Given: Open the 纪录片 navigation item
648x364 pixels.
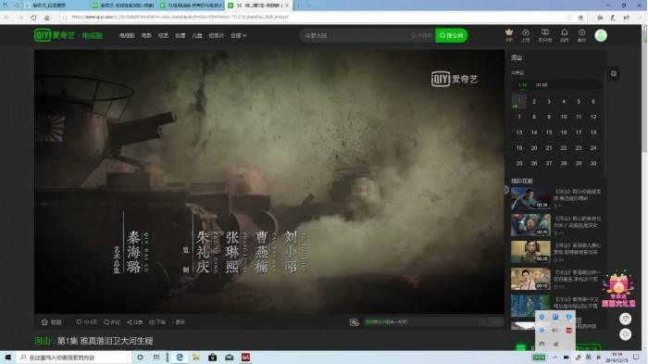Looking at the screenshot, I should (x=216, y=35).
